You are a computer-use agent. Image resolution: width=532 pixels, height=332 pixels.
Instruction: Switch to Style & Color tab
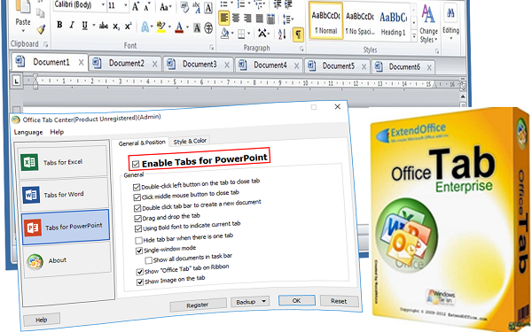(190, 141)
